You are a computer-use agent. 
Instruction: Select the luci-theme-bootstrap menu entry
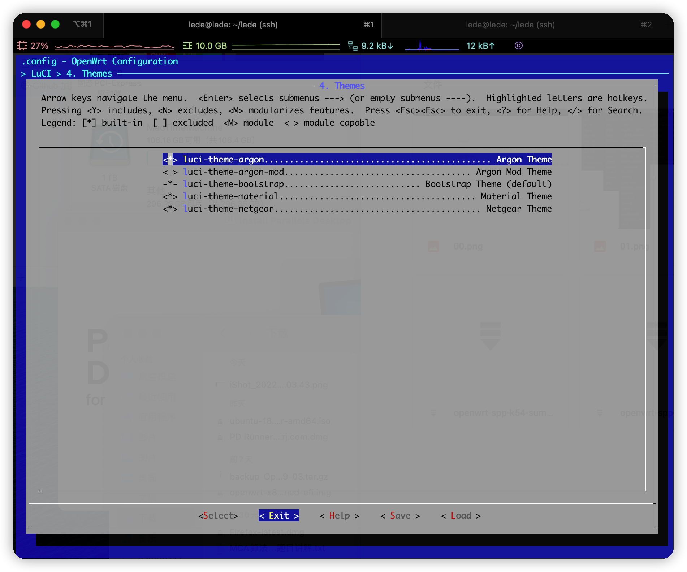coord(357,184)
